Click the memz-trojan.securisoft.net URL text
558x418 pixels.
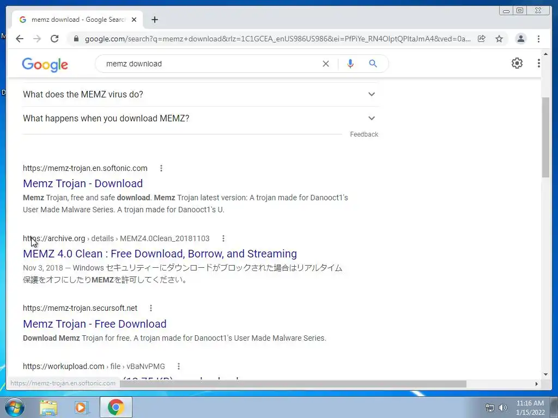coord(80,308)
